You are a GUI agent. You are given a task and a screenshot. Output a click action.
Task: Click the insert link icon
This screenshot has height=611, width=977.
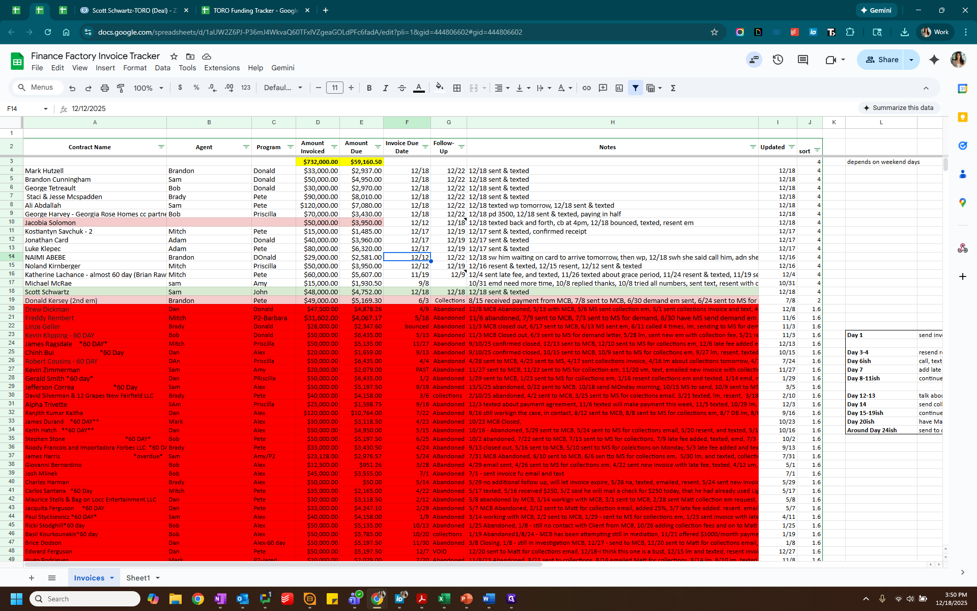point(587,88)
